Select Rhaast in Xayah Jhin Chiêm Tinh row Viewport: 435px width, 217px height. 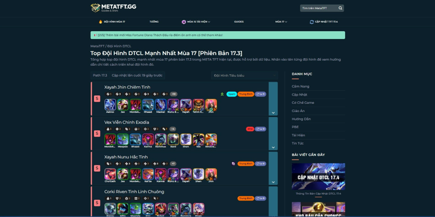click(x=148, y=105)
